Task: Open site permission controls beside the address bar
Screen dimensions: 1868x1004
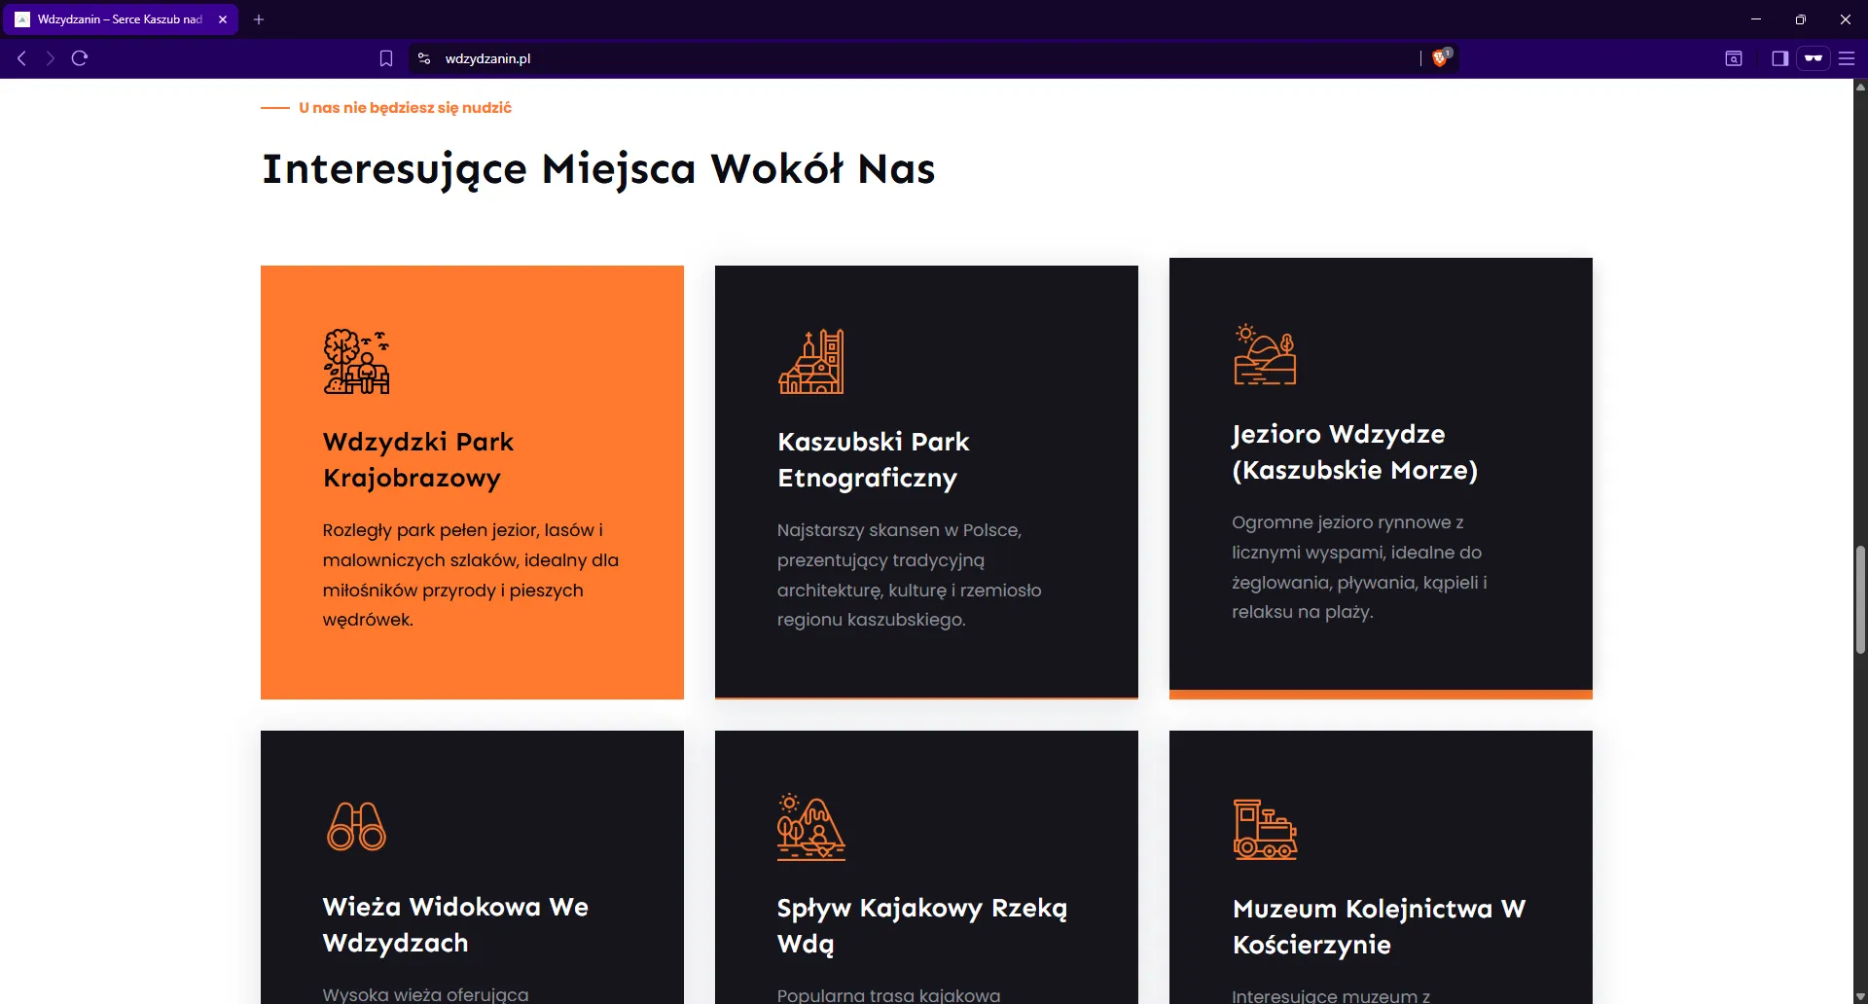Action: 423,58
